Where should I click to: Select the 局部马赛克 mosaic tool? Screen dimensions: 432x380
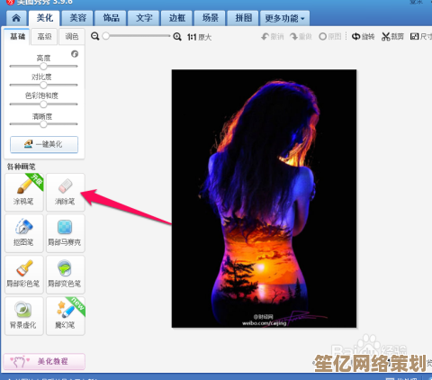click(x=66, y=233)
